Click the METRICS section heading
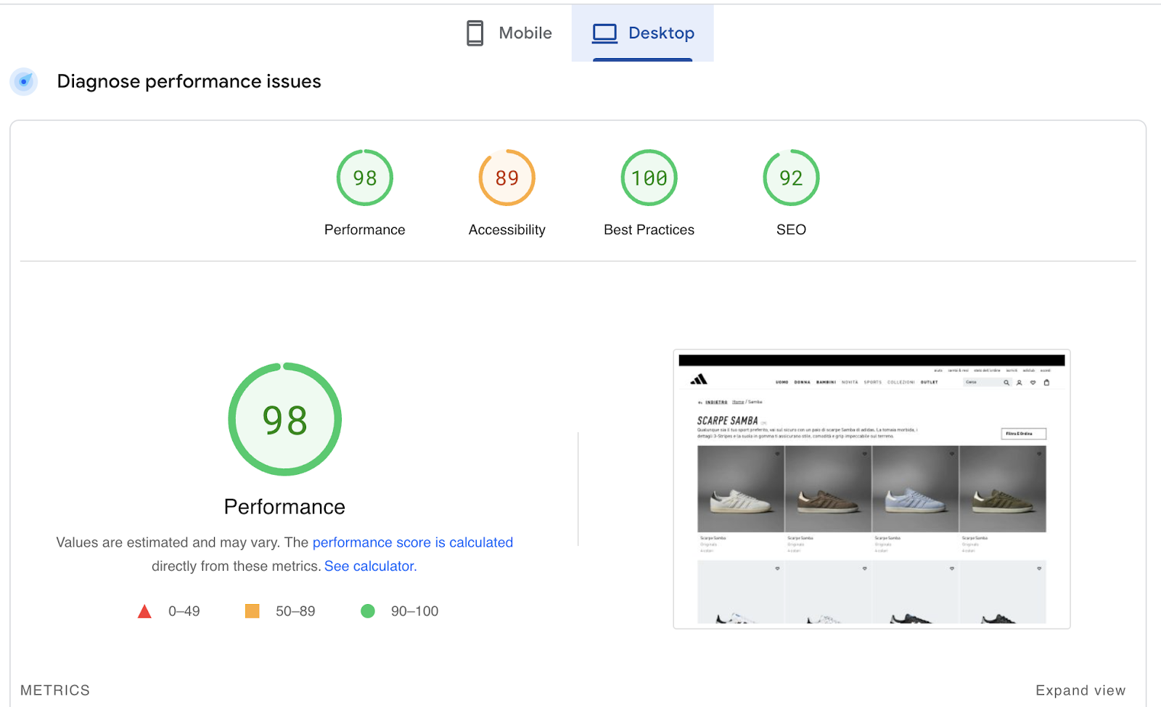Screen dimensions: 1161x707 point(55,690)
